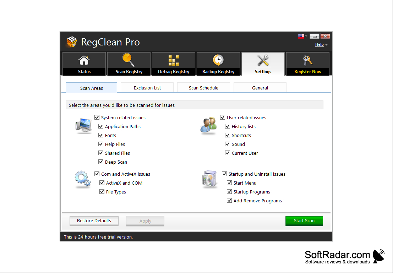Toggle ActiveX and COM checkbox
The width and height of the screenshot is (393, 273).
point(102,183)
